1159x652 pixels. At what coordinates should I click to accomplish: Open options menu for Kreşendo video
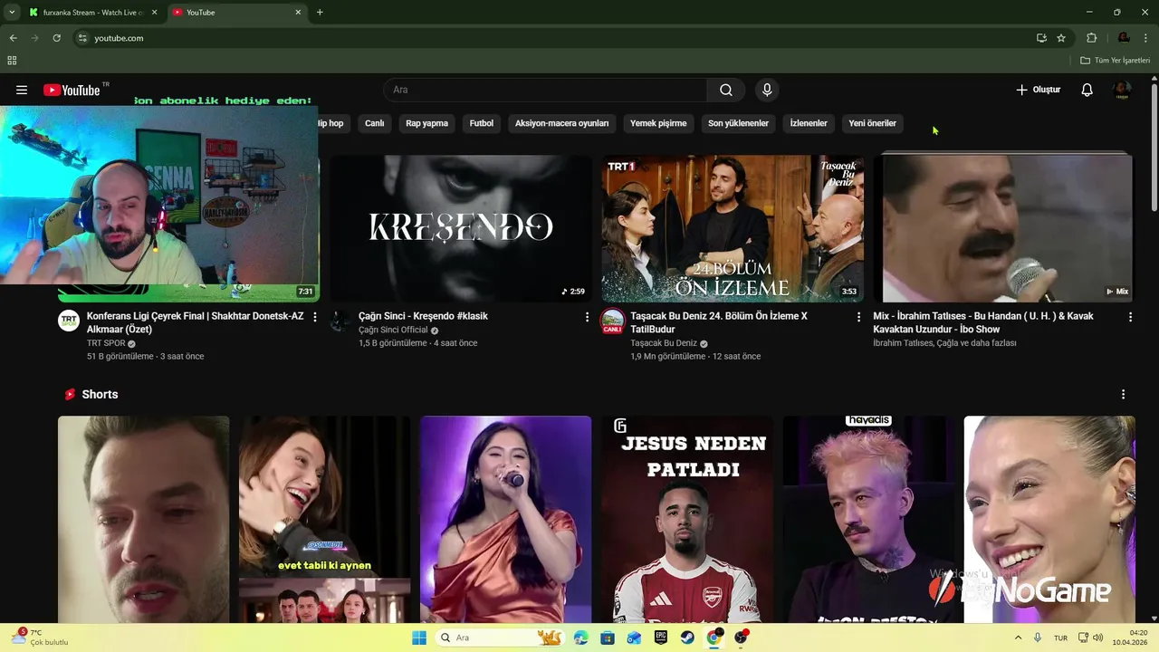(587, 317)
